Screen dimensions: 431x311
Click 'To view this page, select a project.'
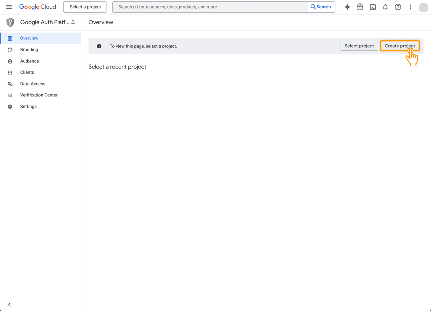143,46
